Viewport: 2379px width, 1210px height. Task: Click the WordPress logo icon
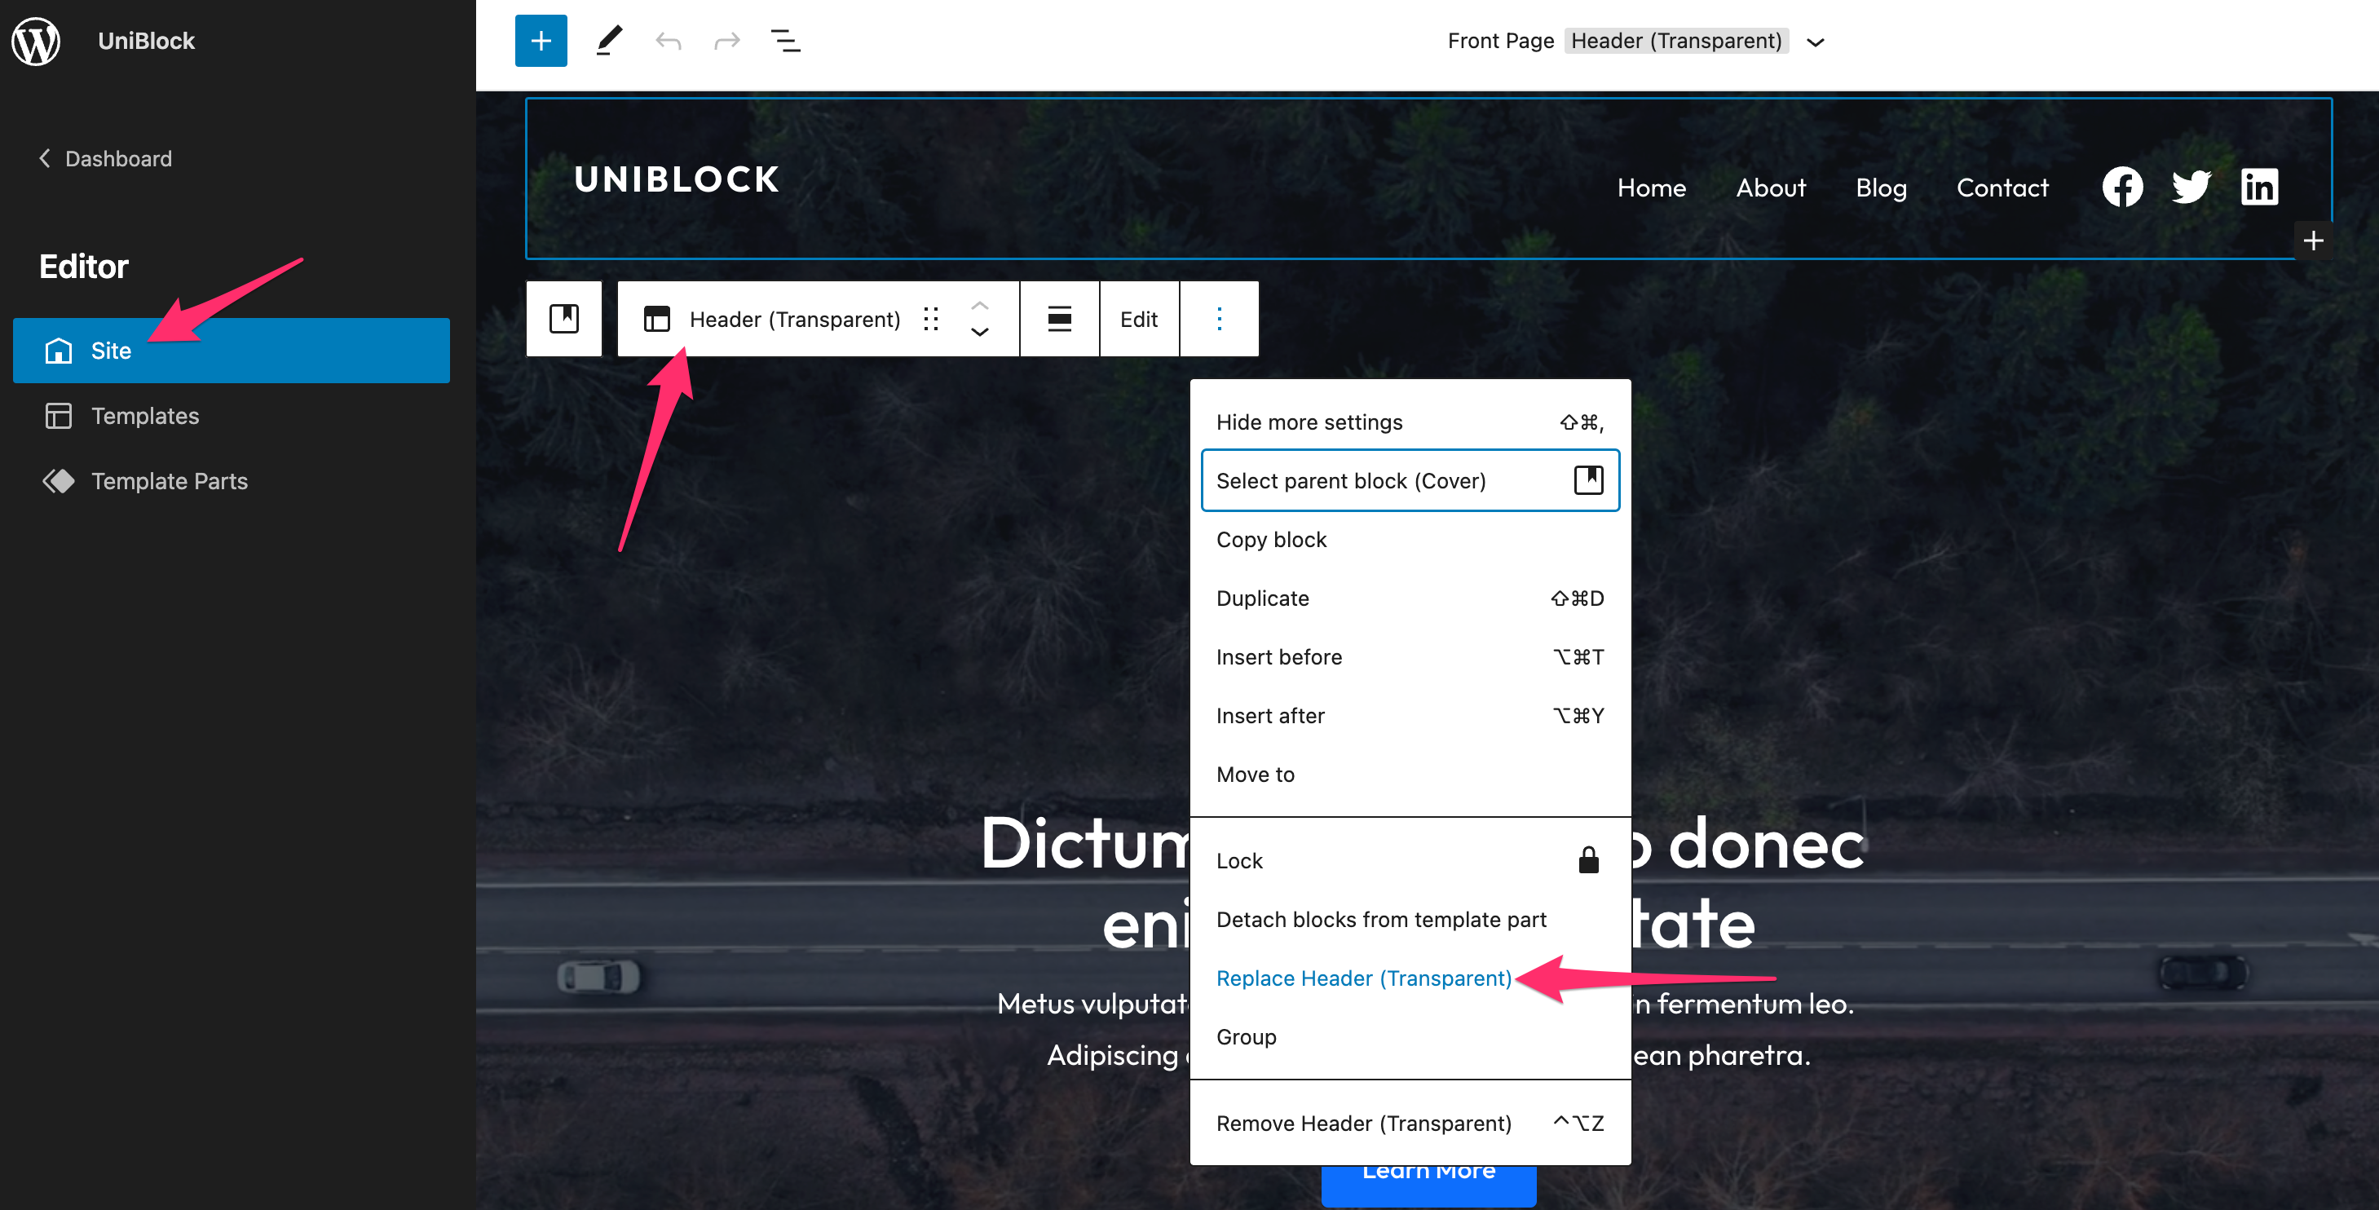pyautogui.click(x=36, y=41)
